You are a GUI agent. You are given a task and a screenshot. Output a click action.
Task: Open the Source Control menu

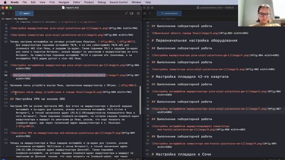pyautogui.click(x=118, y=2)
